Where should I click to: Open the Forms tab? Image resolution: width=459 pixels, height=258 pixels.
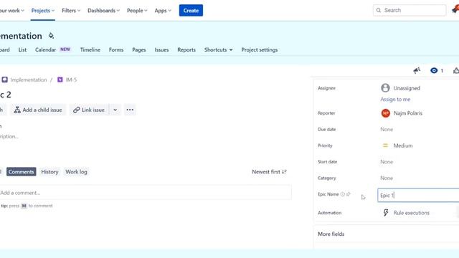point(116,49)
